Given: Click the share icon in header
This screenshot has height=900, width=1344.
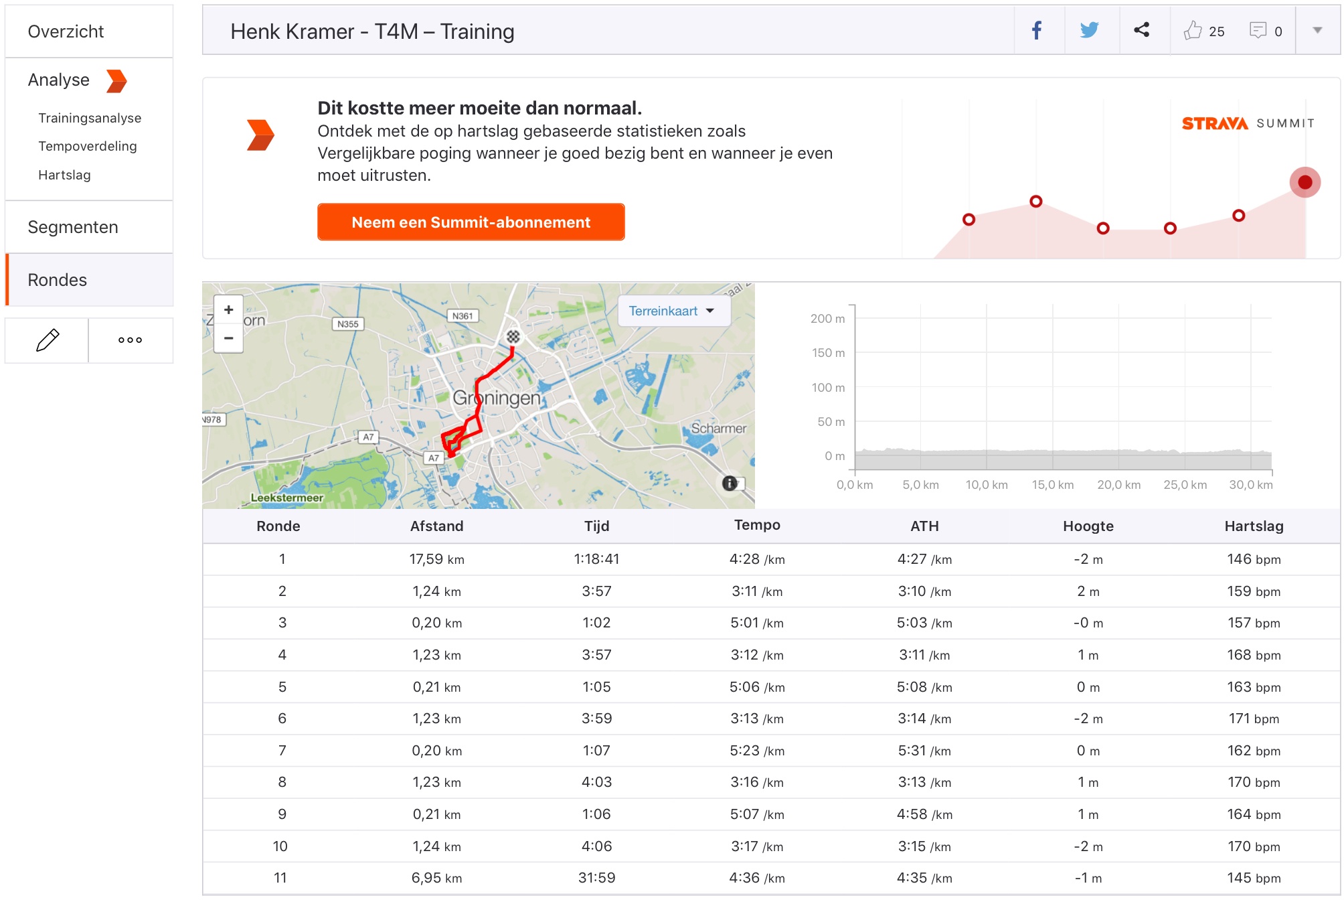Looking at the screenshot, I should (1142, 31).
